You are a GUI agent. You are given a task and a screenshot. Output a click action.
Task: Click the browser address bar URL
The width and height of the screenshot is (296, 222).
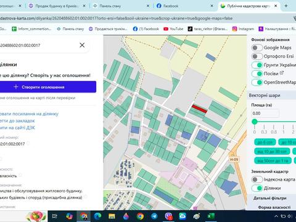(116, 18)
